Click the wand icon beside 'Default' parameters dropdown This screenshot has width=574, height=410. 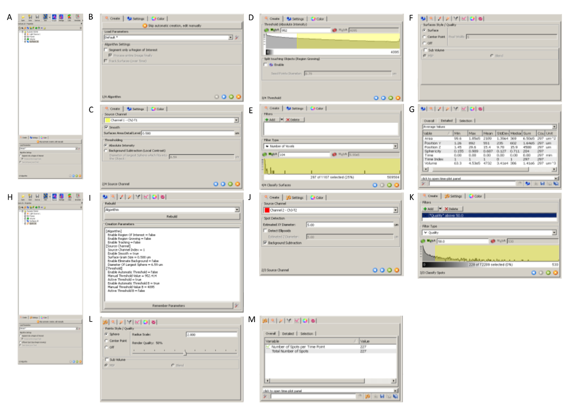[237, 37]
